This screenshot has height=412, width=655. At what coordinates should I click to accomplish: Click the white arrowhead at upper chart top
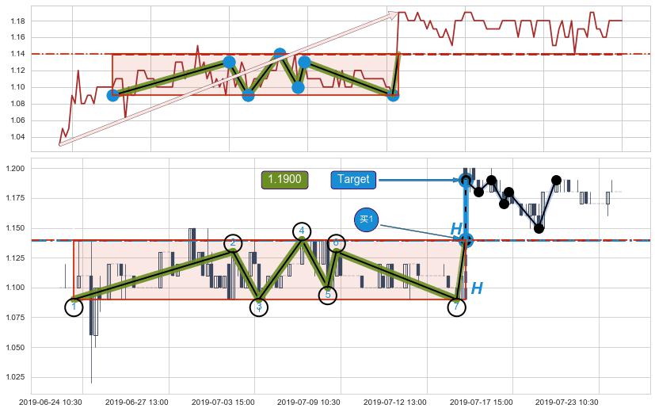(x=391, y=13)
